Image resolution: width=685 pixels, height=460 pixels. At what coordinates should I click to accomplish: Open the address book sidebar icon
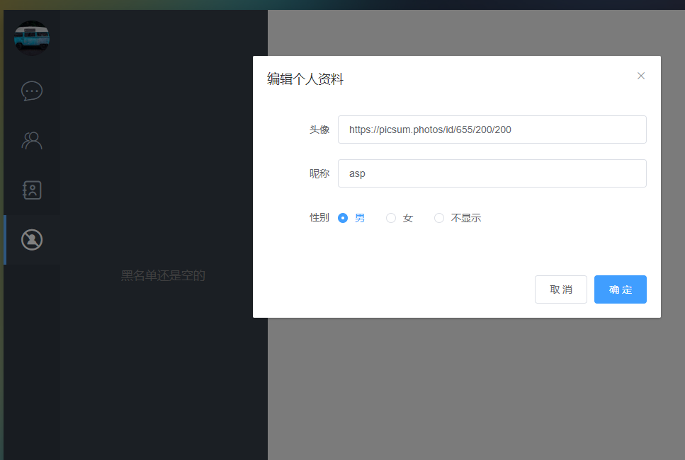click(x=32, y=190)
